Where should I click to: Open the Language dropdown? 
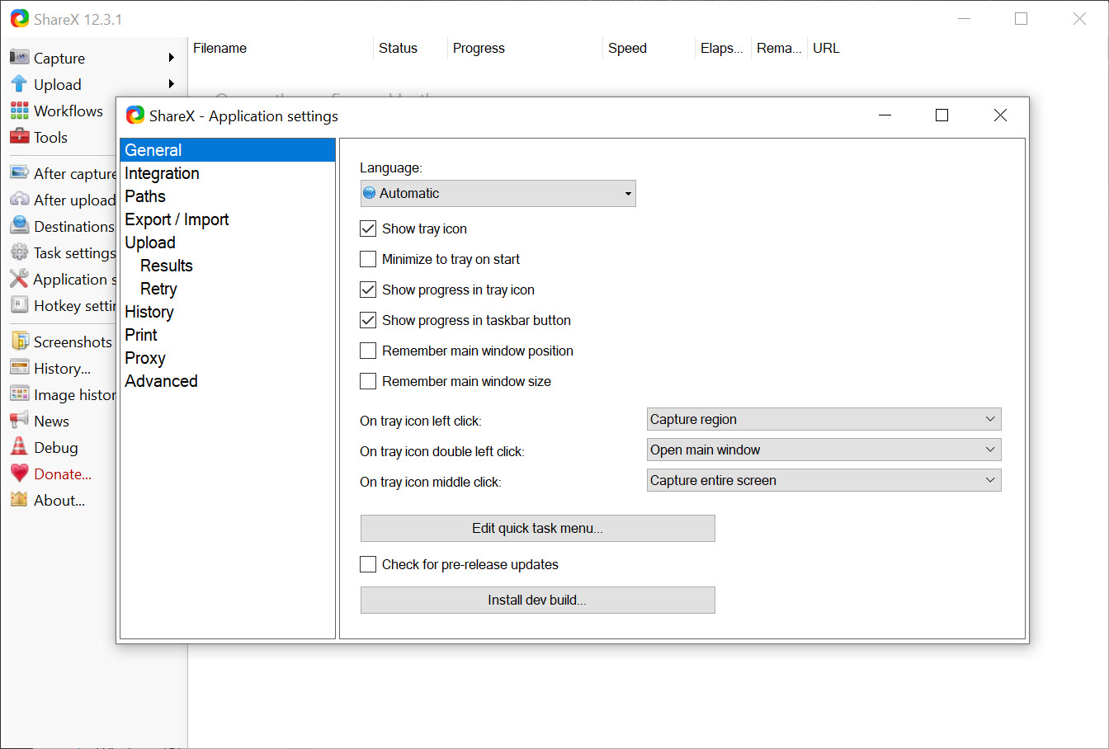pyautogui.click(x=498, y=193)
